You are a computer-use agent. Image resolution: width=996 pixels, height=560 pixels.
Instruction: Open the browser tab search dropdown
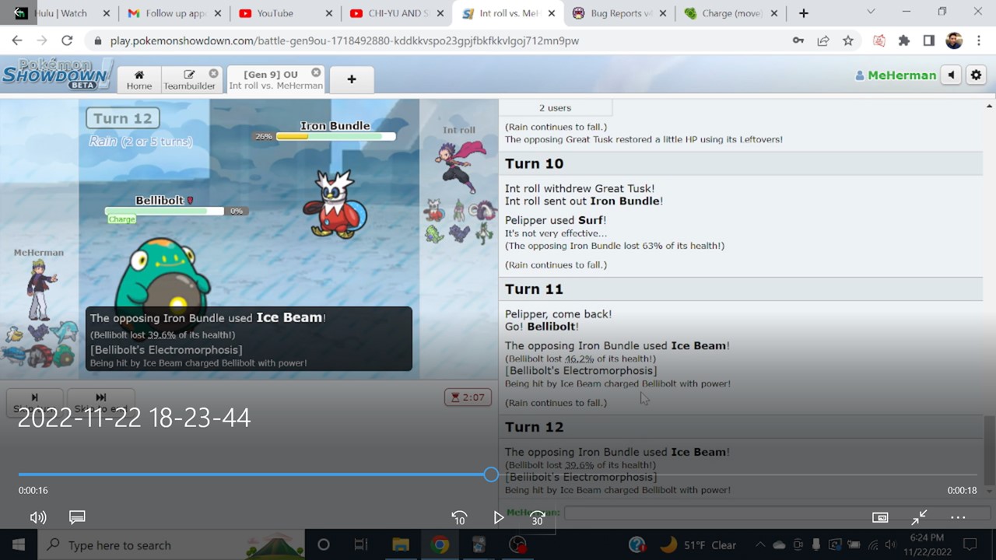[x=871, y=12]
